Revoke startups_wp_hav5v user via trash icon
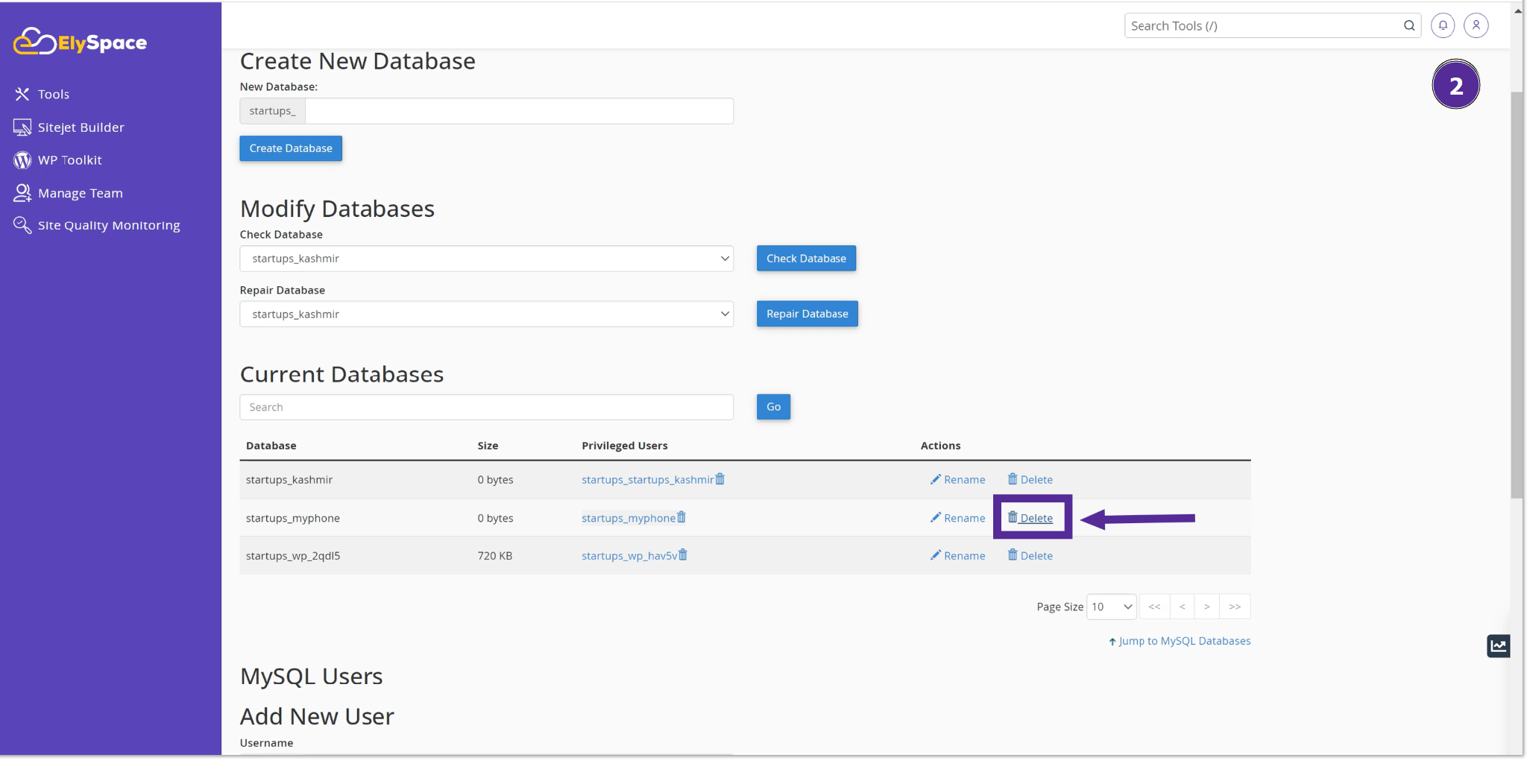Viewport: 1527px width, 781px height. point(683,555)
